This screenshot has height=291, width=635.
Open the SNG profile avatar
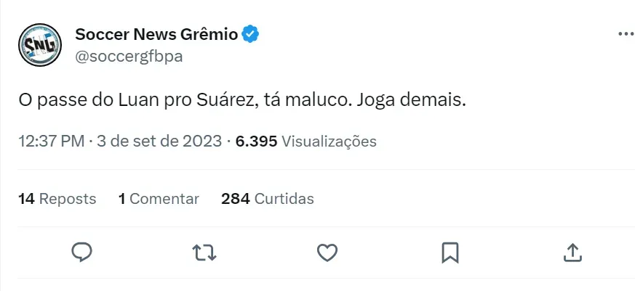pos(39,45)
